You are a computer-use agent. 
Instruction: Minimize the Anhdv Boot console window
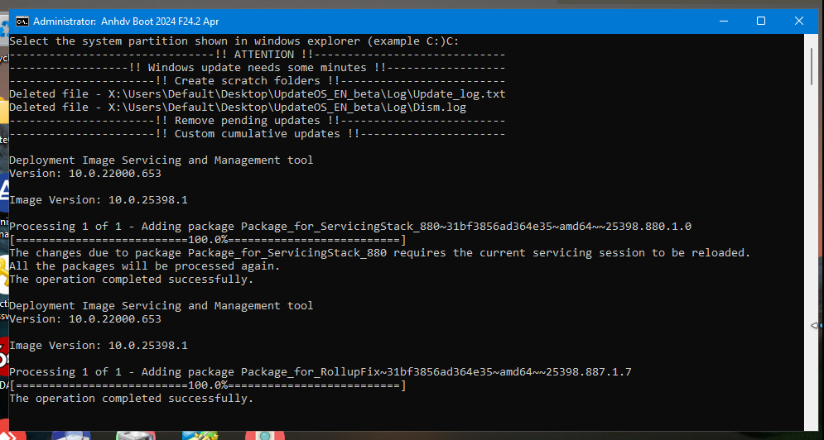tap(724, 21)
